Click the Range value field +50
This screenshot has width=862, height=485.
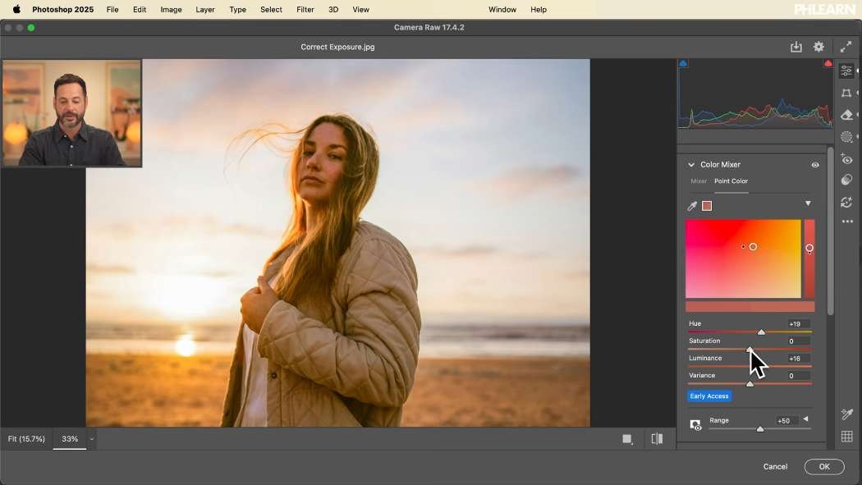click(786, 421)
